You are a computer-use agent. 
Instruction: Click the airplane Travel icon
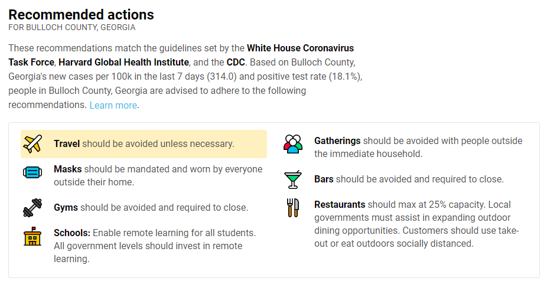[x=32, y=143]
